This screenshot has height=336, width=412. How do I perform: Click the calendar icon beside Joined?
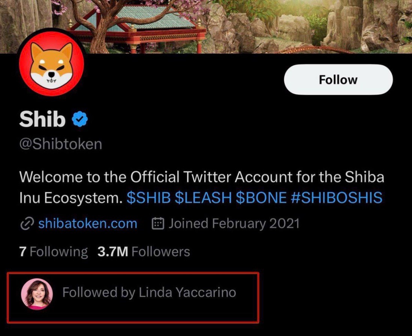click(x=158, y=224)
